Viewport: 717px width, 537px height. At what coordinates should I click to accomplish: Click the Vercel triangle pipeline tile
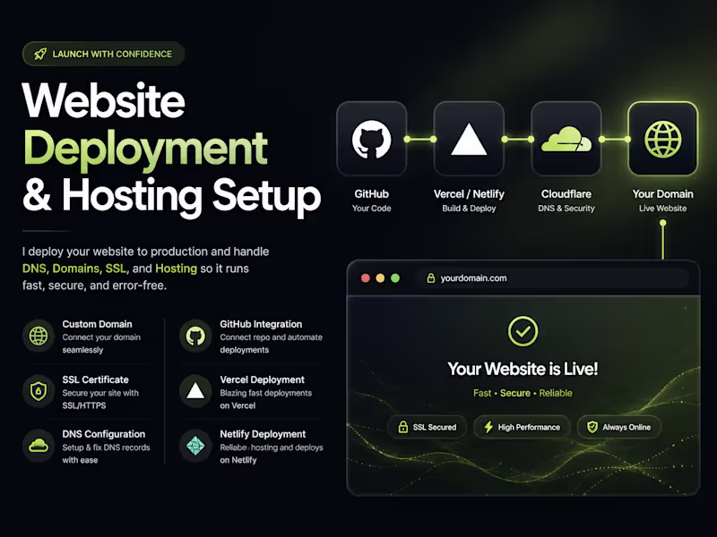pyautogui.click(x=469, y=139)
